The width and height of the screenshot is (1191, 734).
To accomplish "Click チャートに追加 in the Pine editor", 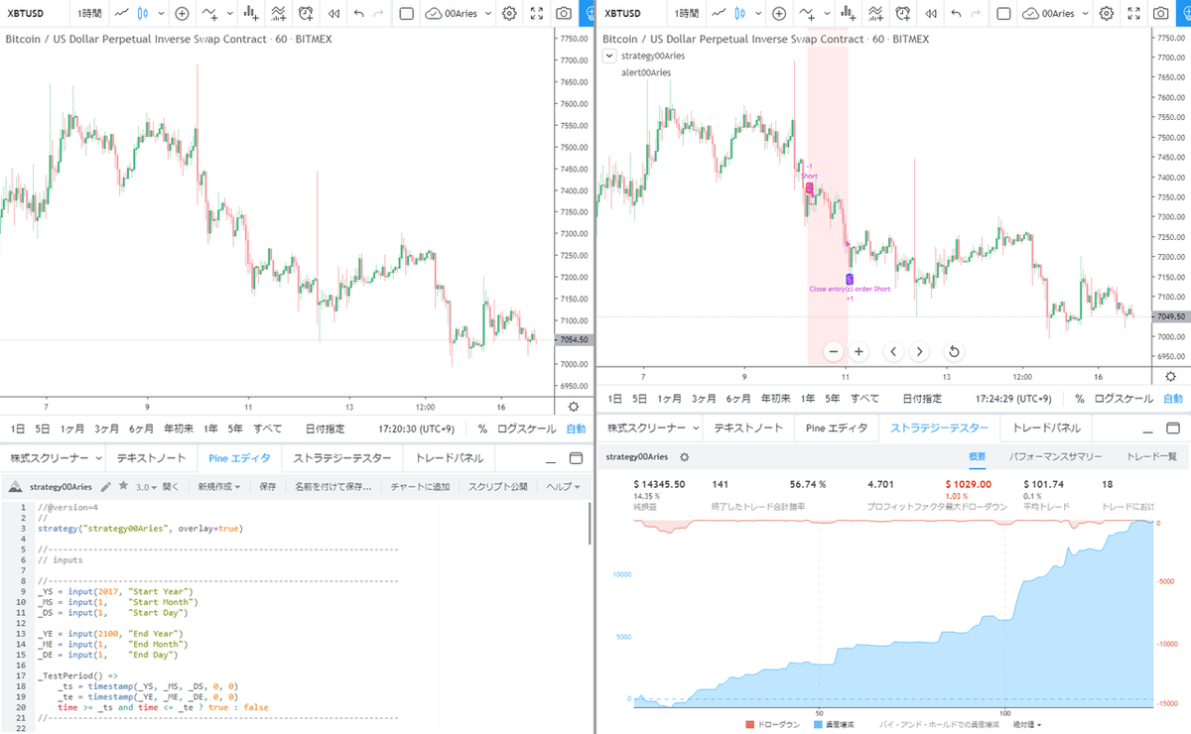I will point(420,486).
